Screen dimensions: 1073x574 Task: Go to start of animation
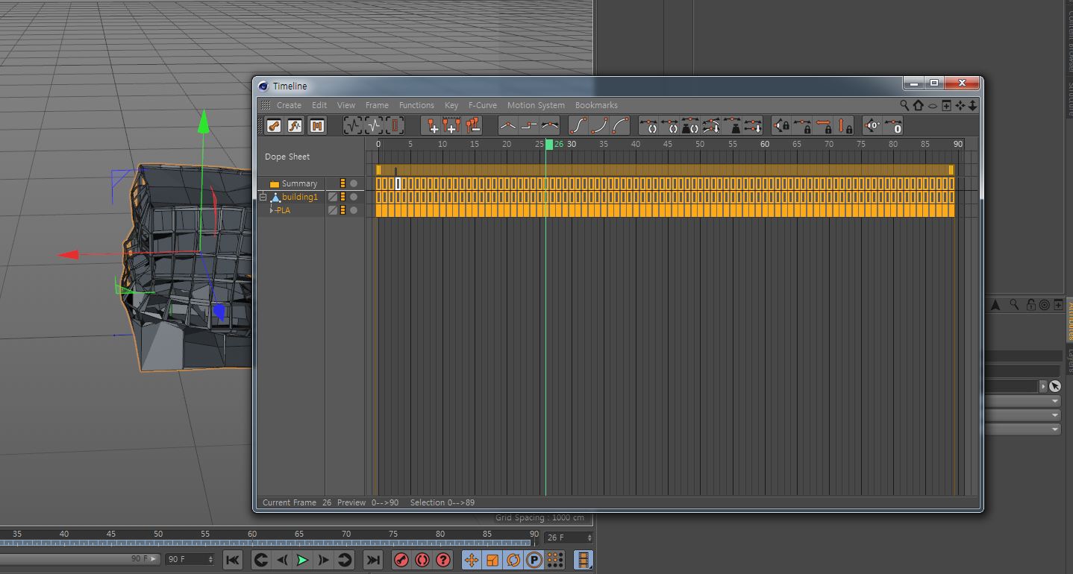point(232,560)
